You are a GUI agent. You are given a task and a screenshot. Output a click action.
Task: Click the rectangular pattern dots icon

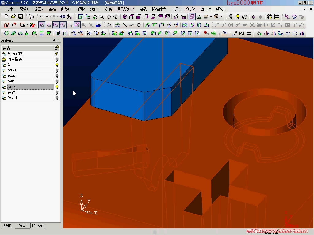[x=288, y=33]
